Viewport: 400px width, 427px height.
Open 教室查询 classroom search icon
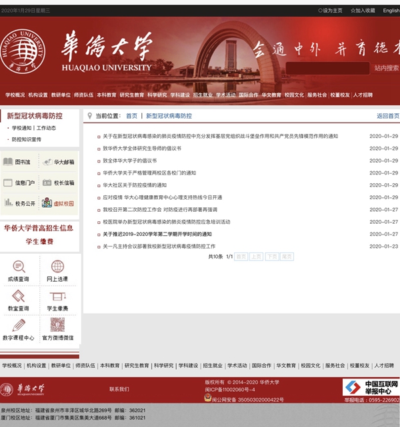[x=19, y=296]
